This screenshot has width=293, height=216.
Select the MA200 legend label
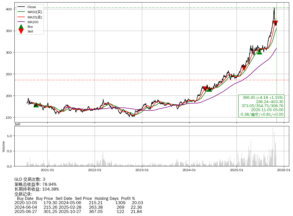33,22
